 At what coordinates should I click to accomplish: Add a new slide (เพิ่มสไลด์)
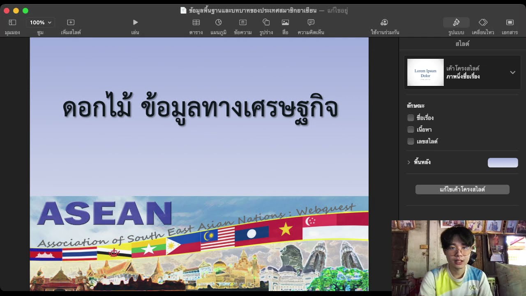(x=71, y=23)
